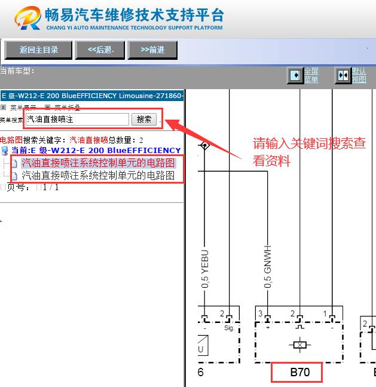
Task: Click the default view icon
Action: pyautogui.click(x=343, y=75)
